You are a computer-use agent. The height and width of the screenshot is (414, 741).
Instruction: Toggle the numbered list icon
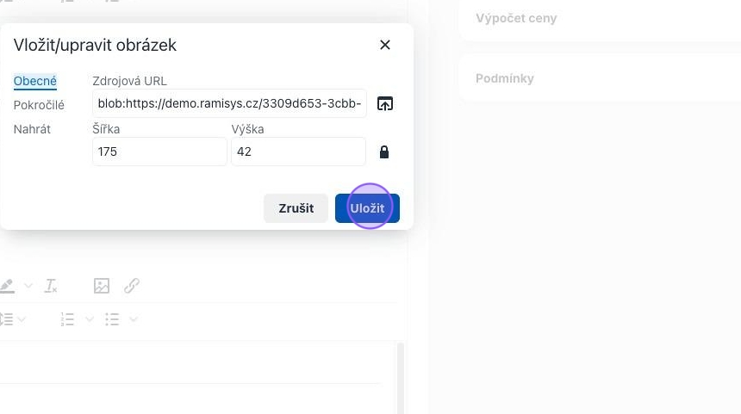pos(67,319)
